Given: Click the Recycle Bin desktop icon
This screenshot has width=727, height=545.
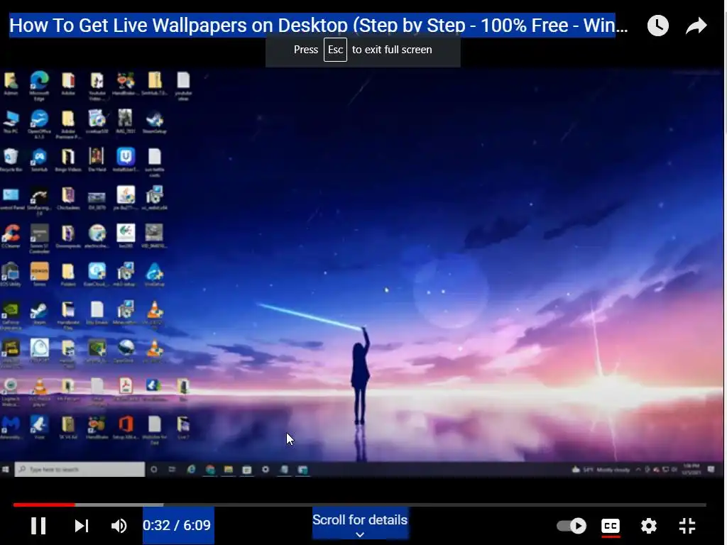Looking at the screenshot, I should click(x=11, y=160).
